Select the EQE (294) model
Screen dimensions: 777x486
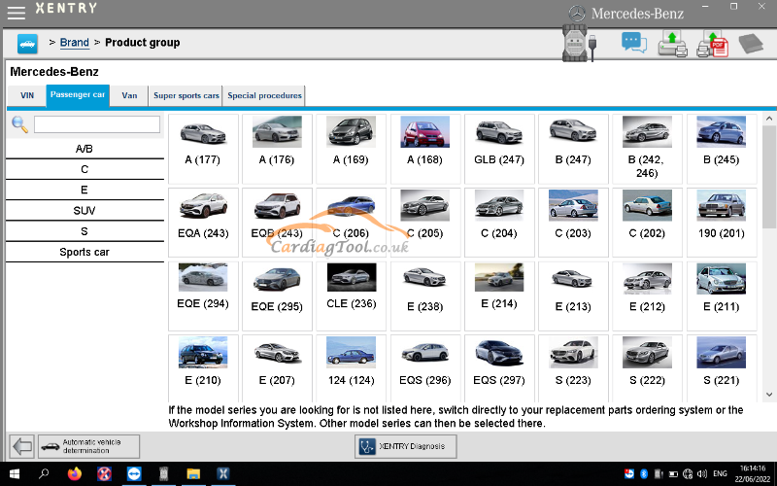click(x=203, y=296)
